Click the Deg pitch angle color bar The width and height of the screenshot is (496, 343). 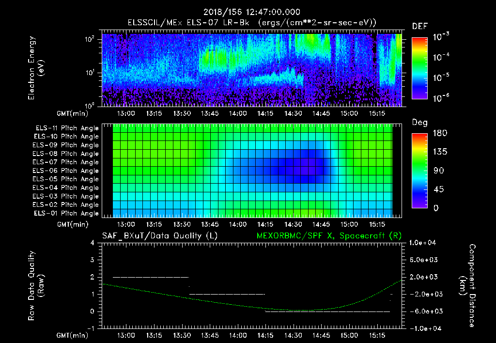click(x=420, y=171)
